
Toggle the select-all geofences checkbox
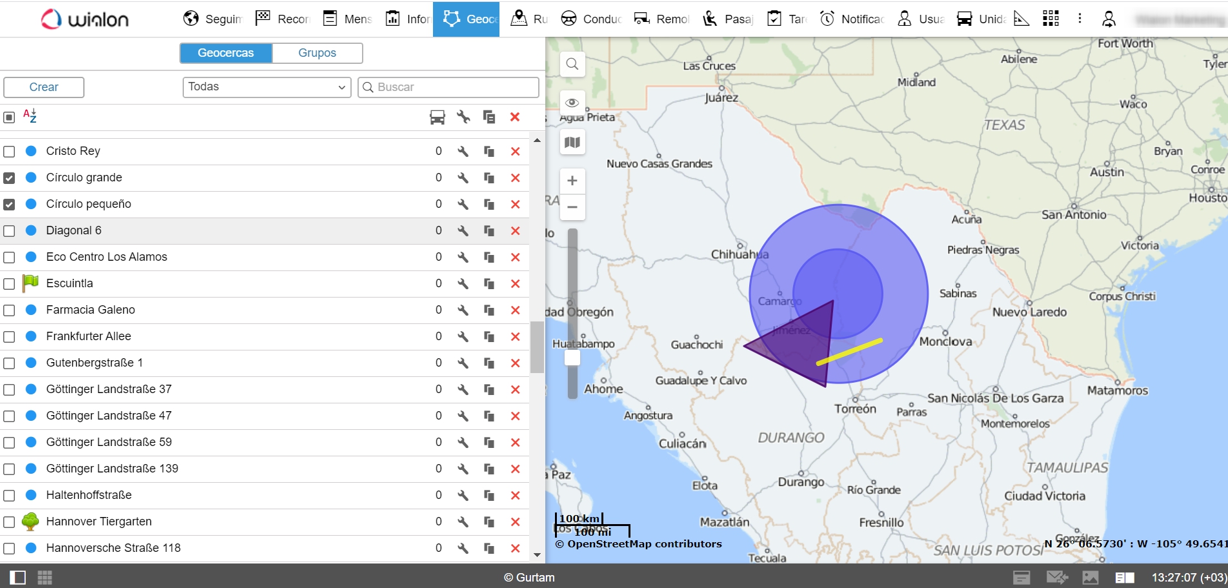point(9,117)
